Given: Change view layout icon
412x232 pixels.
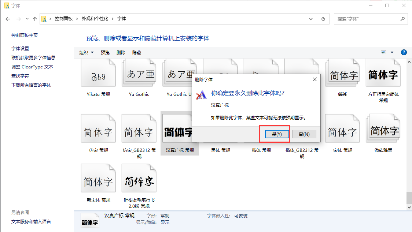Looking at the screenshot, I should tap(383, 52).
